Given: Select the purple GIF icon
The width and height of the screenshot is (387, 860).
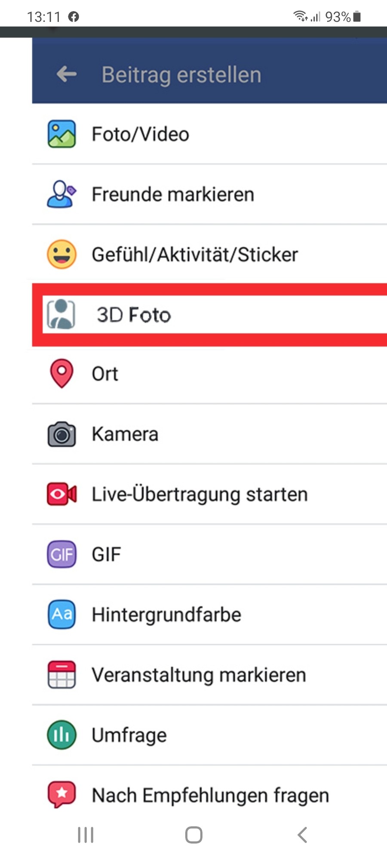Looking at the screenshot, I should tap(61, 554).
